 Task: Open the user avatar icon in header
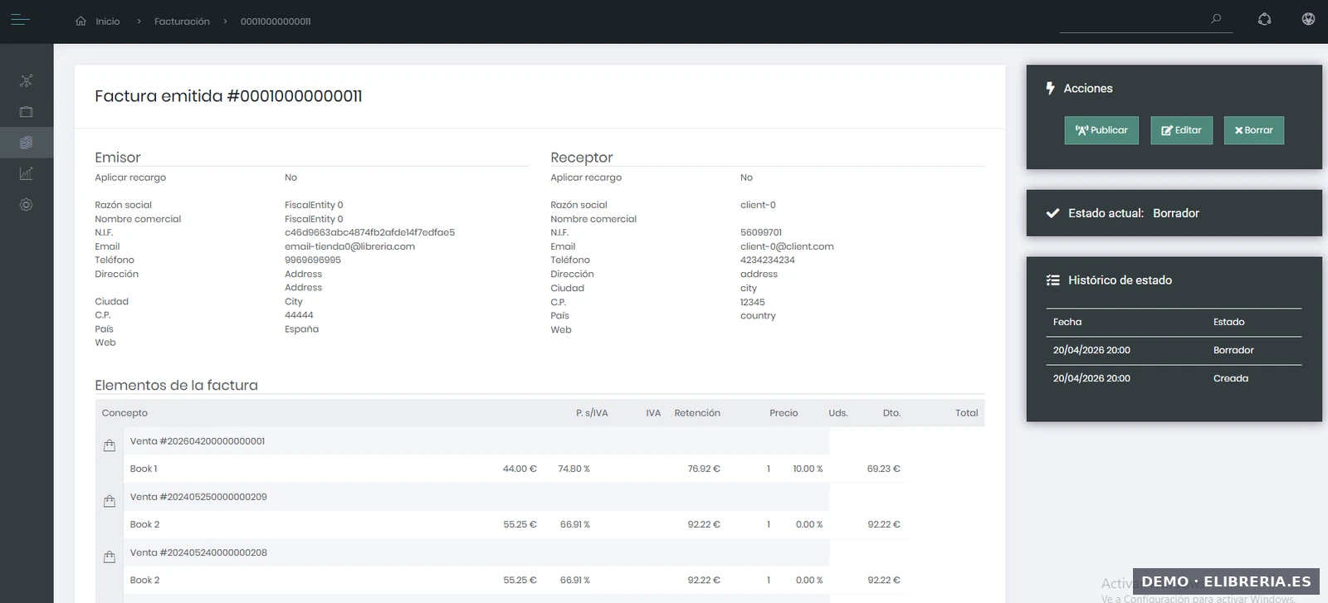tap(1308, 19)
